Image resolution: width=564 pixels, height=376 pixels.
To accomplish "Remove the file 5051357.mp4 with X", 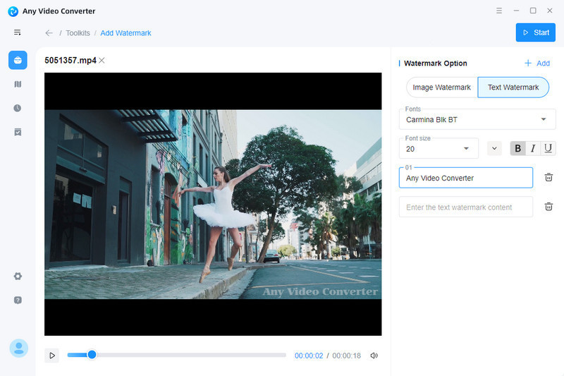I will 102,61.
